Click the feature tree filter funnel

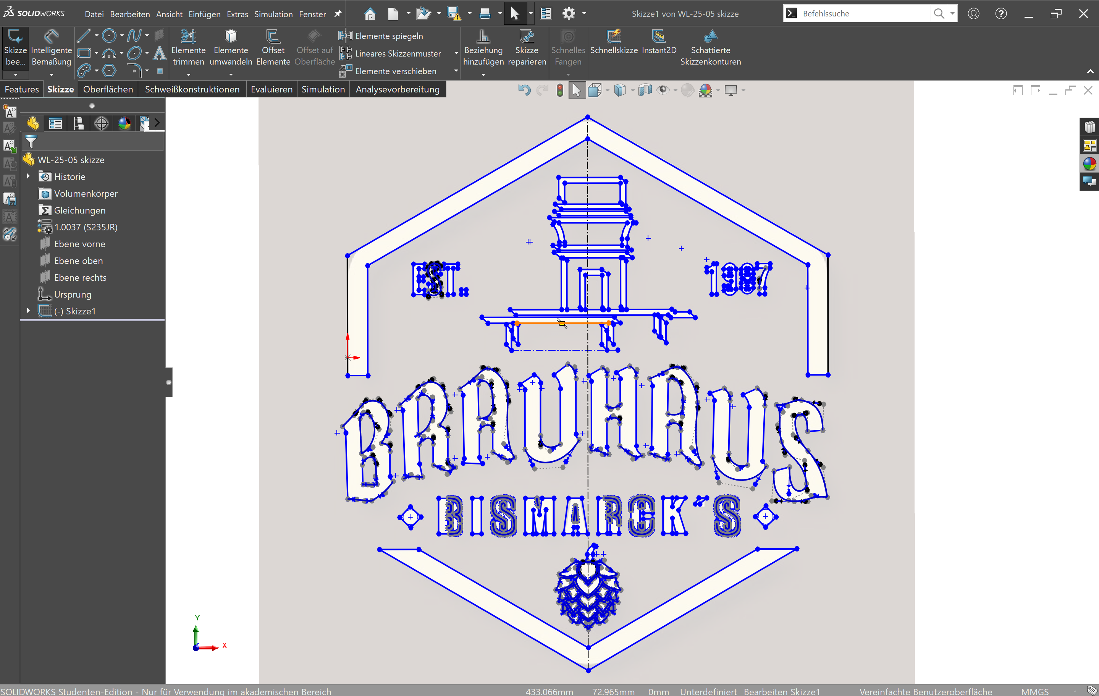pos(31,142)
